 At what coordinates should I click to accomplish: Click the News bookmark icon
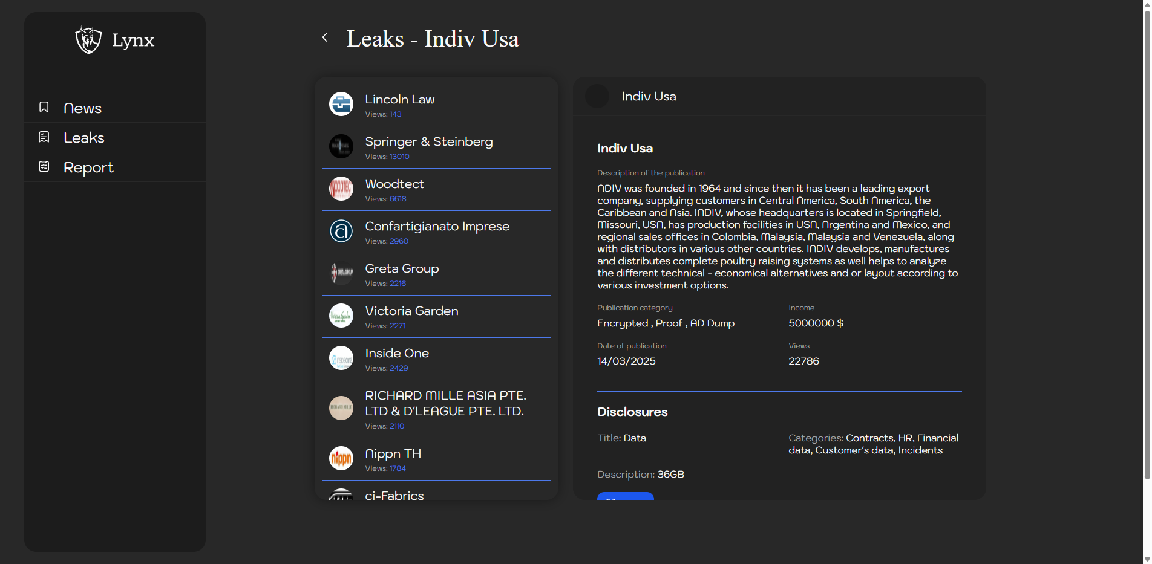click(x=44, y=107)
